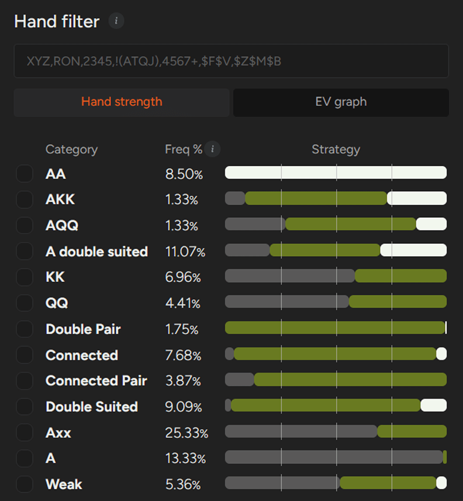
Task: Click the Strategy column header
Action: [335, 150]
